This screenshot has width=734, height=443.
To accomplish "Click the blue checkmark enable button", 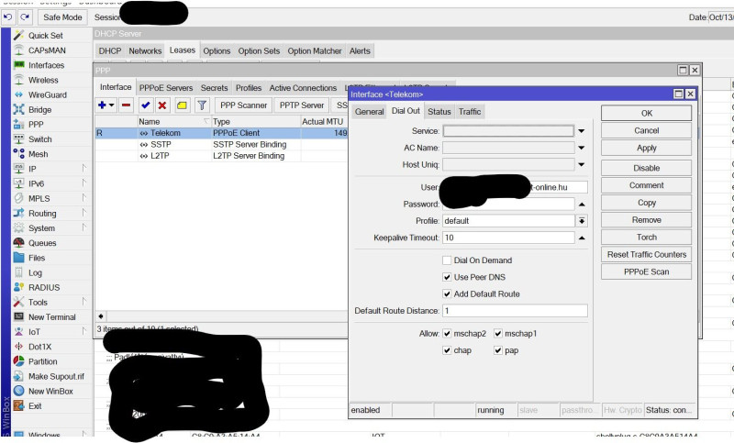I will coord(146,105).
